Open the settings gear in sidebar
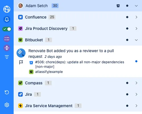The width and height of the screenshot is (142, 114). click(7, 105)
